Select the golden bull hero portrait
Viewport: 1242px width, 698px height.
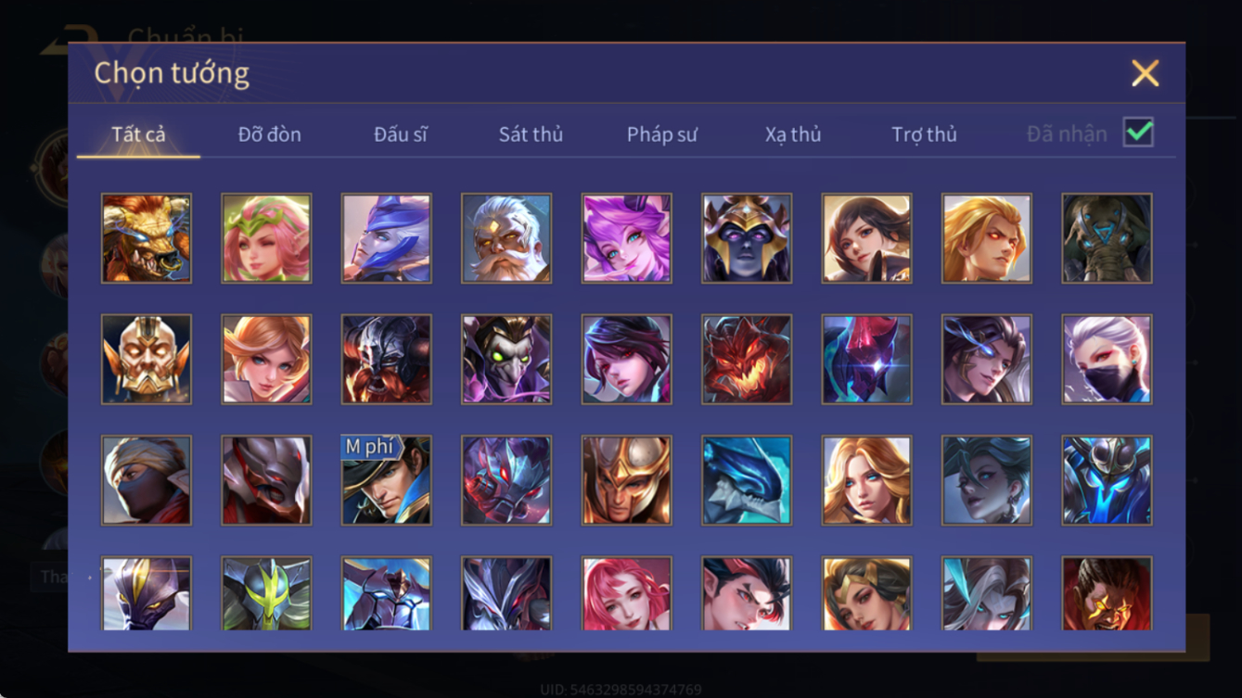point(147,238)
